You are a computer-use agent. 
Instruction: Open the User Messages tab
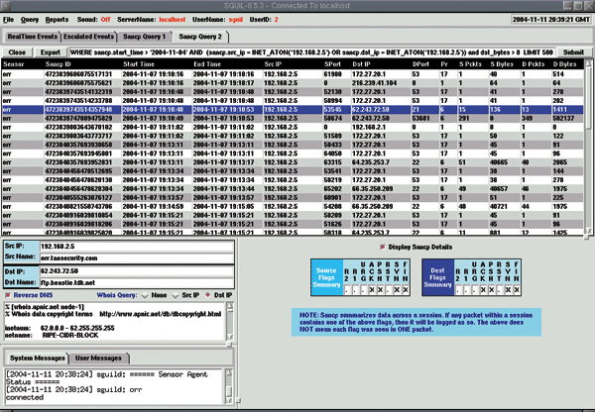[99, 356]
